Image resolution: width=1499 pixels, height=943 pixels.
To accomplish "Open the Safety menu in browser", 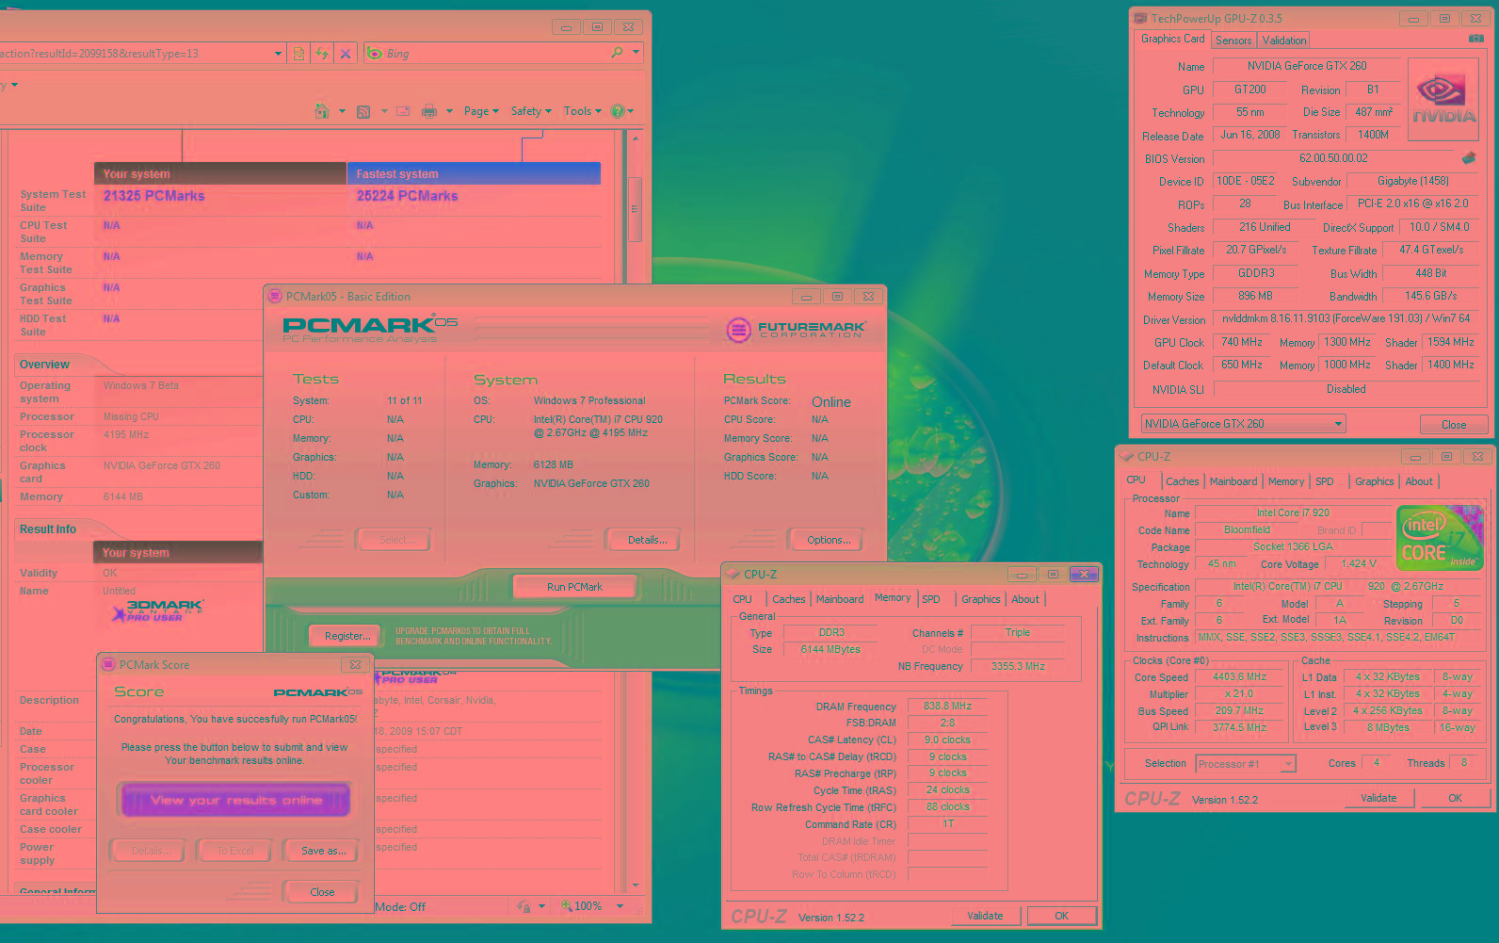I will 531,111.
